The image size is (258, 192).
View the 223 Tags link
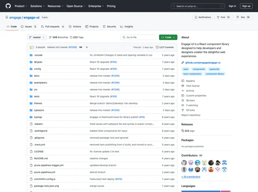[76, 37]
